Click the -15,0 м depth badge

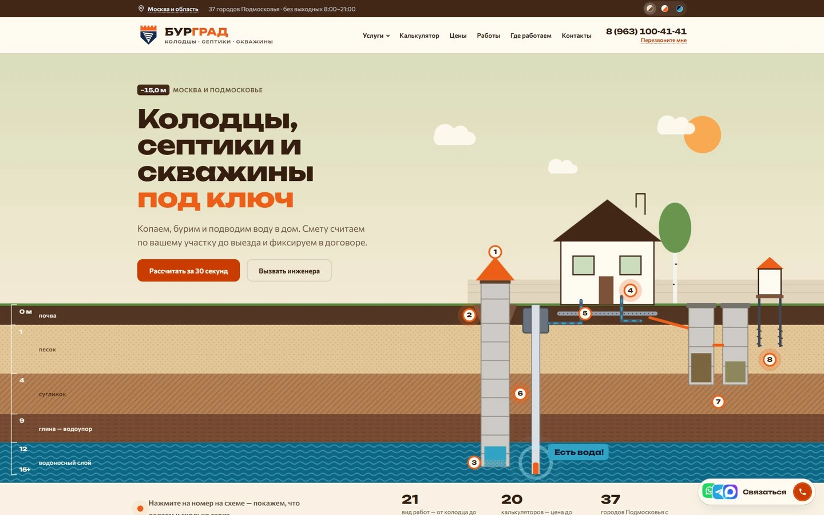[x=153, y=90]
